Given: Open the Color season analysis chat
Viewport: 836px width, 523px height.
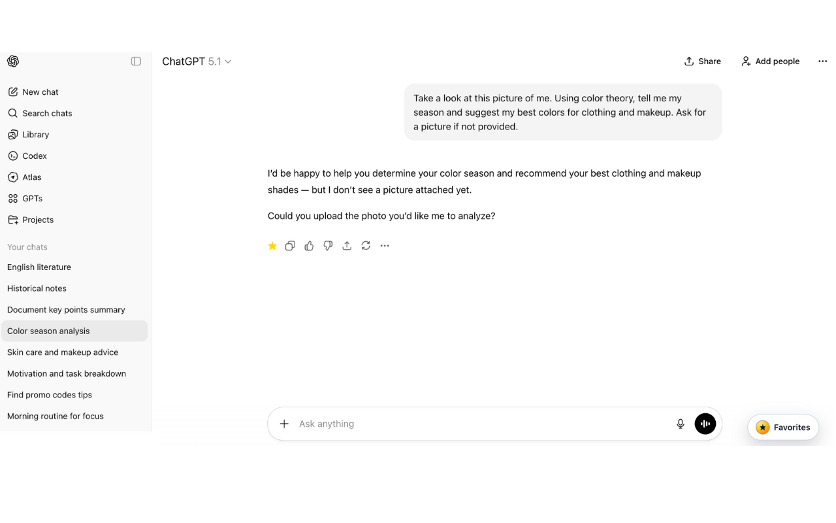Looking at the screenshot, I should (x=48, y=331).
